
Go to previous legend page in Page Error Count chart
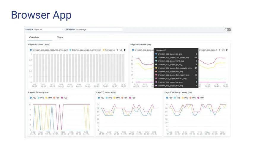(117, 50)
